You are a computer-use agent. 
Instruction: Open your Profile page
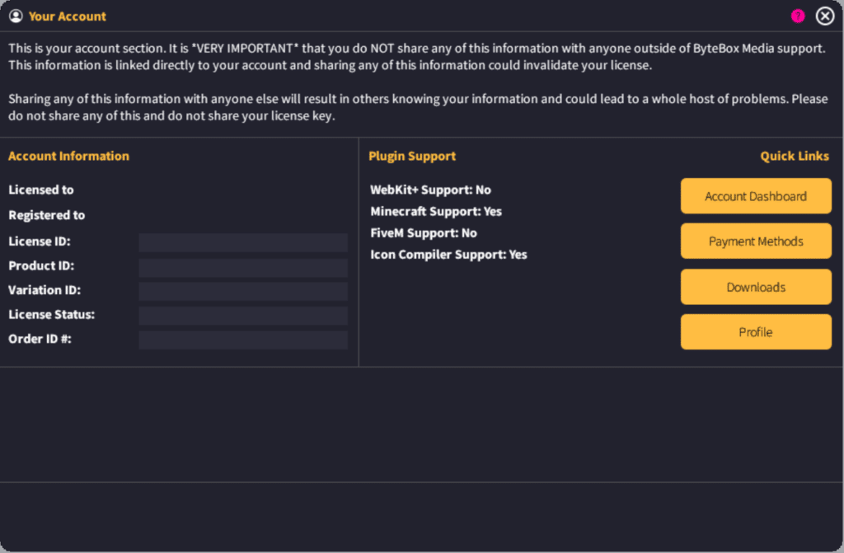[x=755, y=331]
